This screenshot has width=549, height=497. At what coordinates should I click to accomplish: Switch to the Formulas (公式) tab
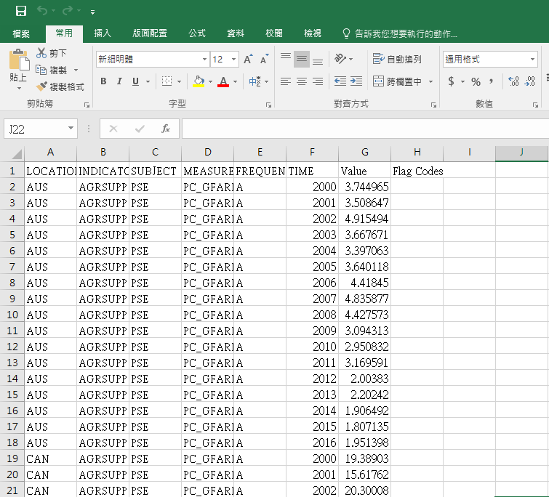pos(197,33)
